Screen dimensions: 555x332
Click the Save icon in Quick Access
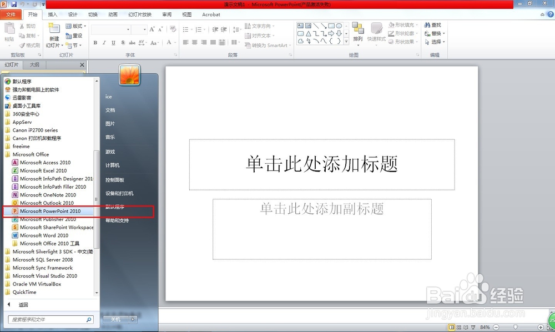pos(14,4)
